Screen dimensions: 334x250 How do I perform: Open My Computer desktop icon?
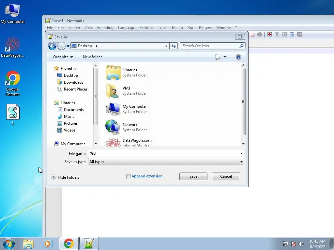pos(13,14)
